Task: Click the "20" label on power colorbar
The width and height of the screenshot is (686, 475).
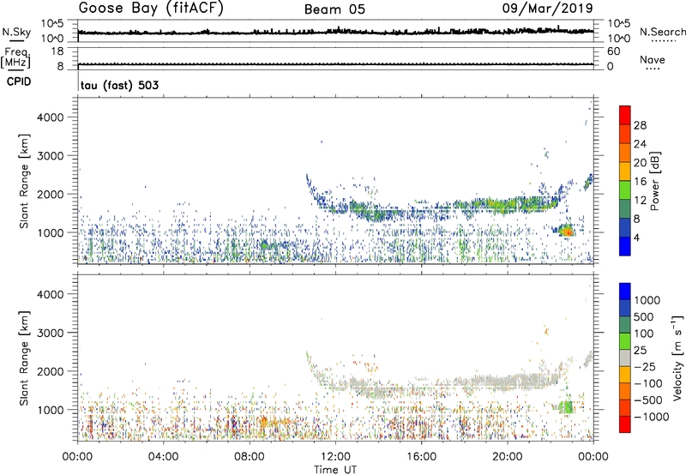Action: tap(640, 163)
